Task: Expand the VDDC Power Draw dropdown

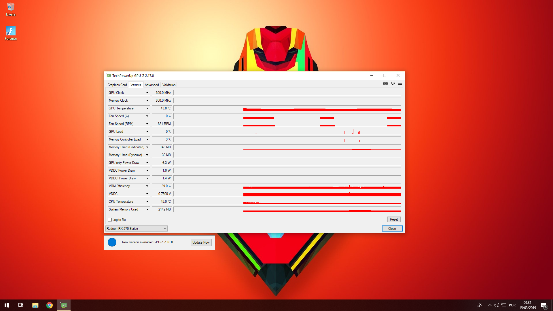Action: [147, 170]
